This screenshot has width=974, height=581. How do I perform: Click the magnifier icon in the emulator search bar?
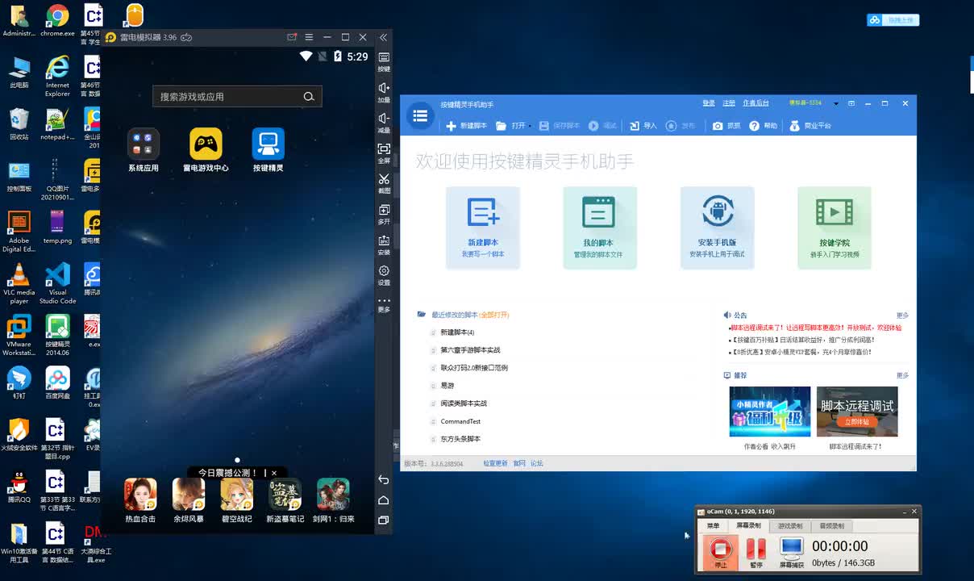click(x=309, y=97)
